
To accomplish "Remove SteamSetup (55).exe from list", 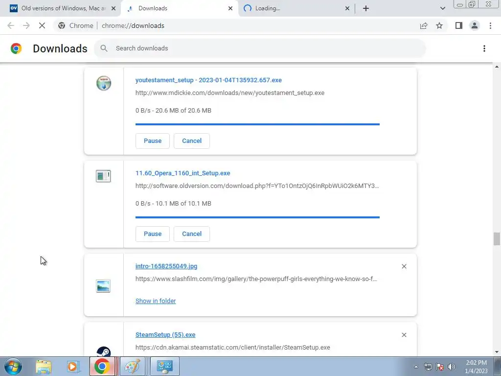I will [404, 335].
